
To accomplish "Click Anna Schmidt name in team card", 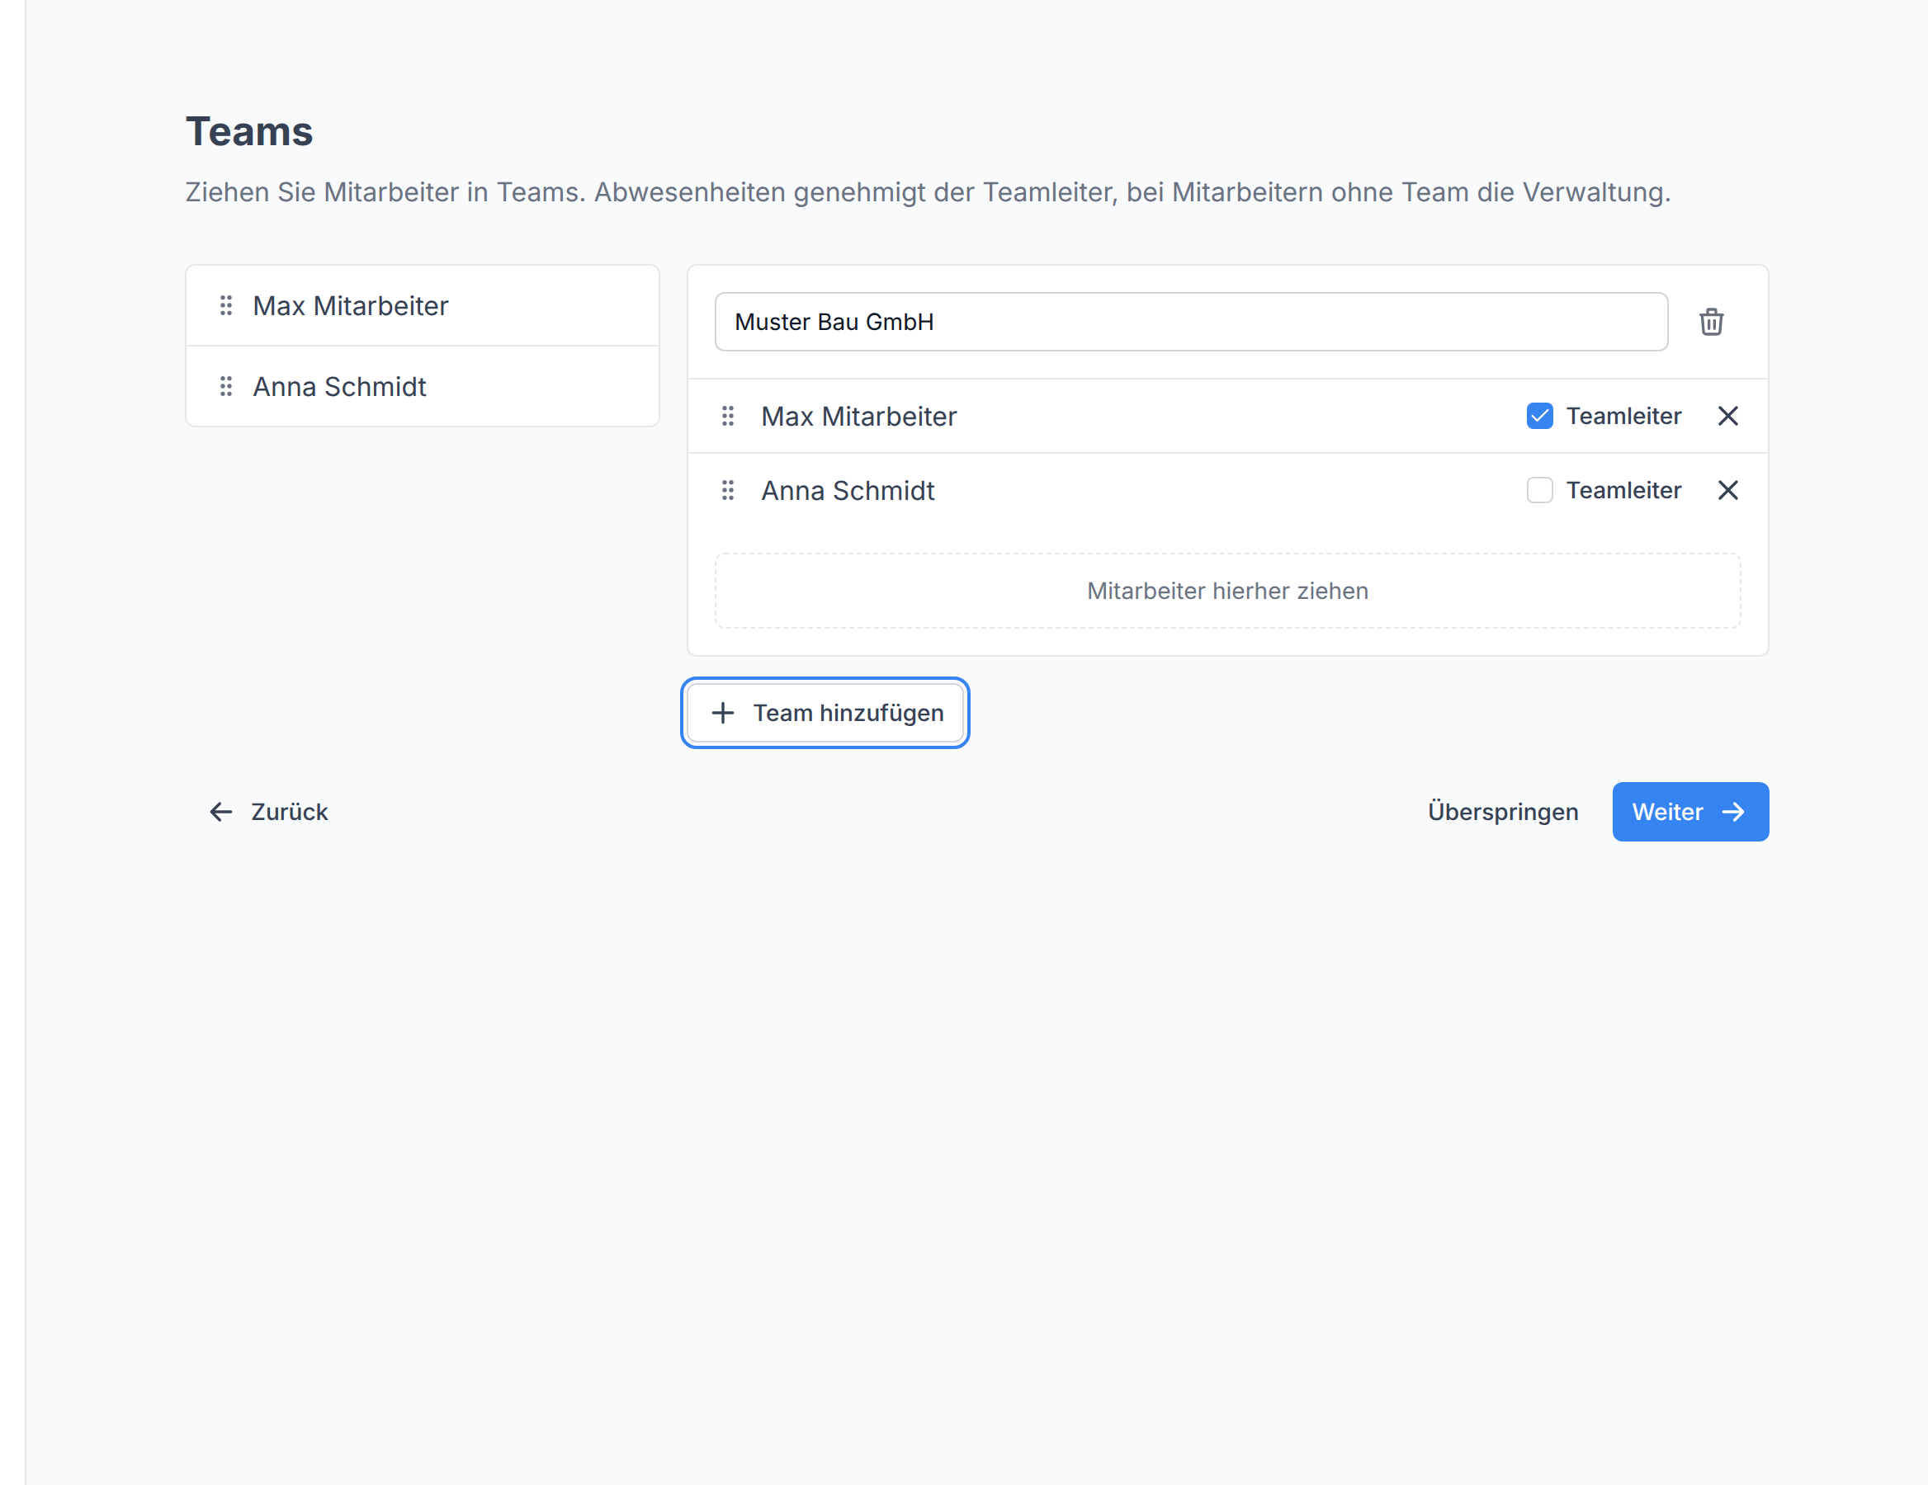I will tap(848, 490).
